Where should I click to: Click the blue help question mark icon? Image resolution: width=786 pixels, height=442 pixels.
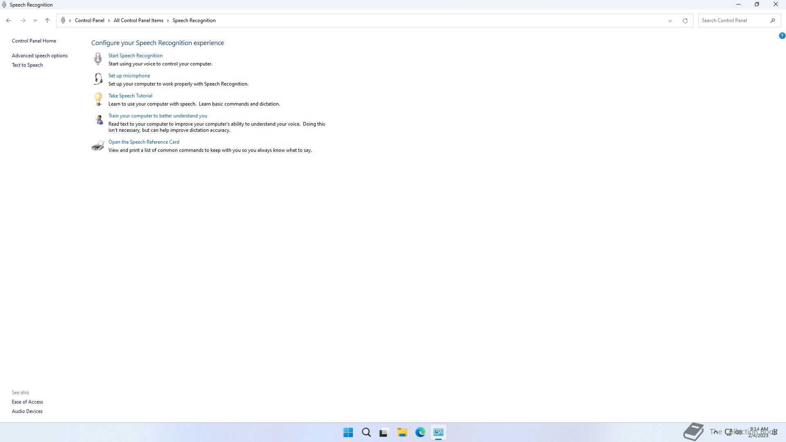tap(782, 36)
